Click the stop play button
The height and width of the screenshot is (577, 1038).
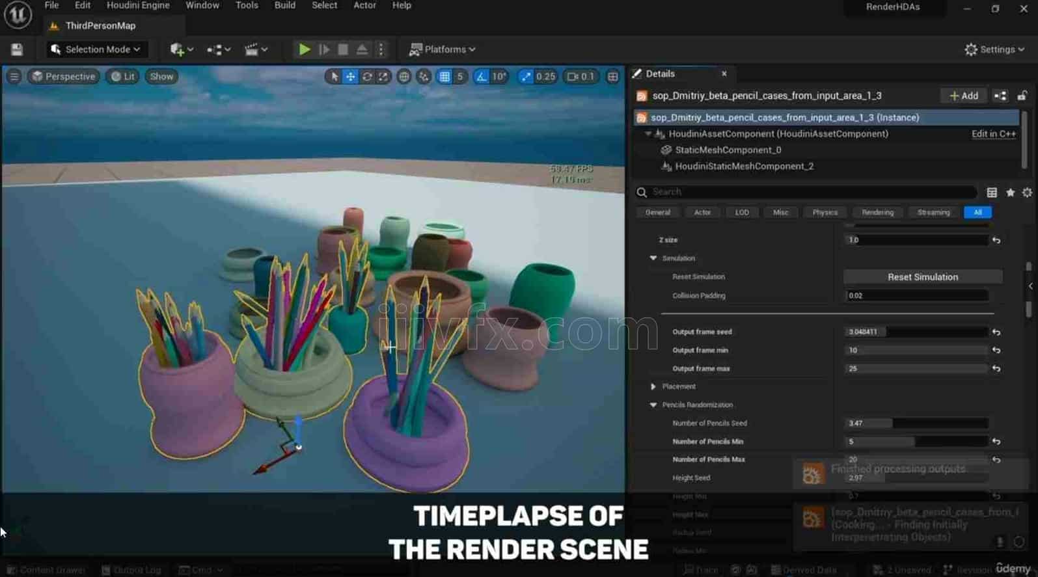(343, 49)
